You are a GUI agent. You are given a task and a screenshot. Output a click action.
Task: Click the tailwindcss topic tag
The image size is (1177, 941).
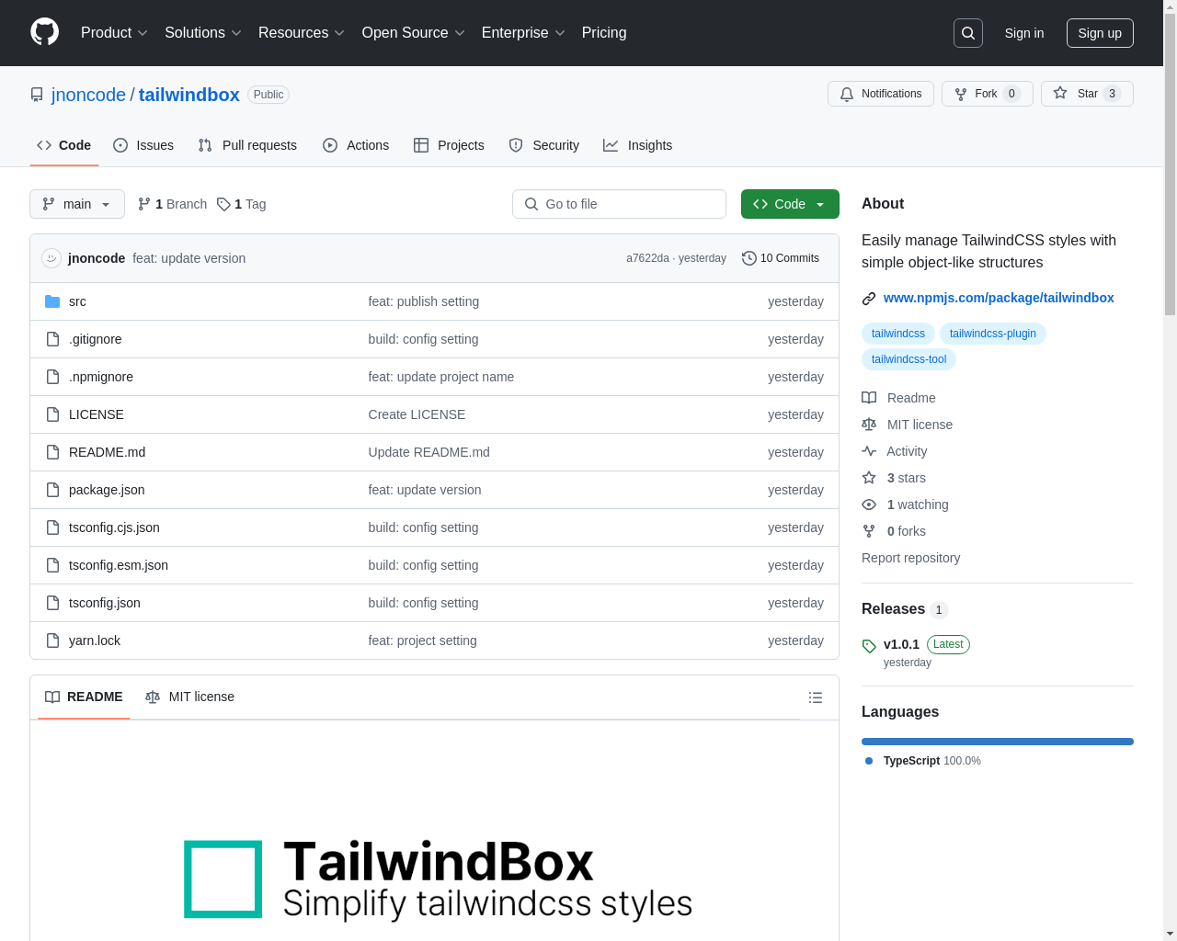tap(898, 334)
